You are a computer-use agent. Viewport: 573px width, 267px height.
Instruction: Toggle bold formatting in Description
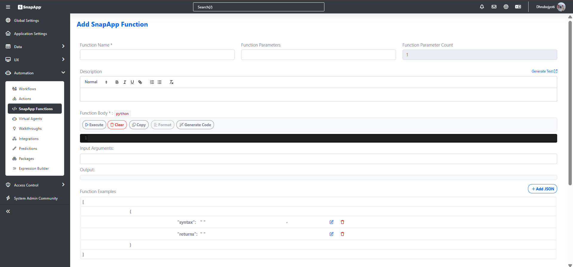point(117,82)
